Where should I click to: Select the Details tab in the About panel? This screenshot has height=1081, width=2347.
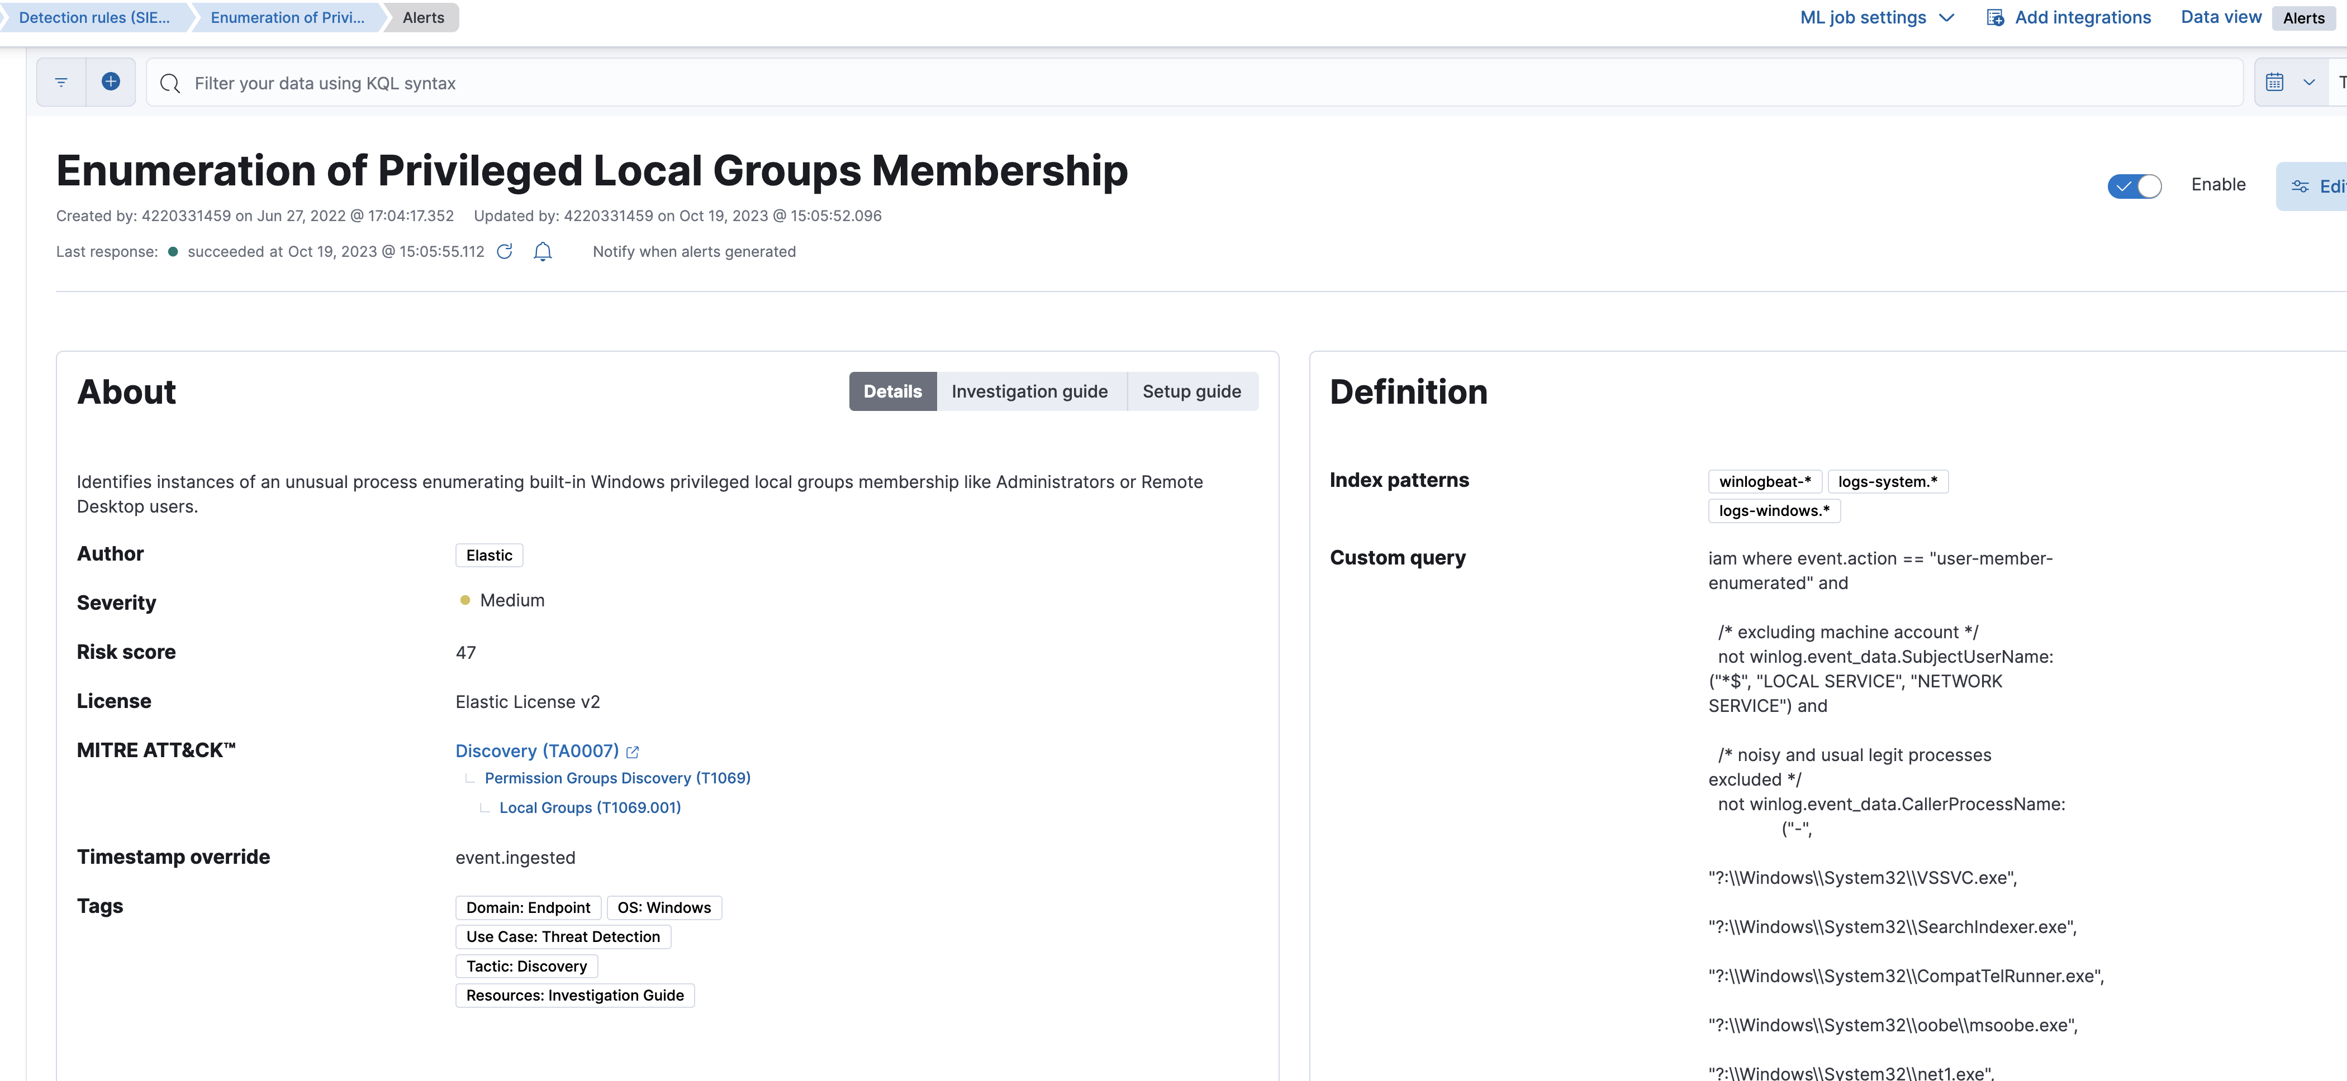coord(892,391)
